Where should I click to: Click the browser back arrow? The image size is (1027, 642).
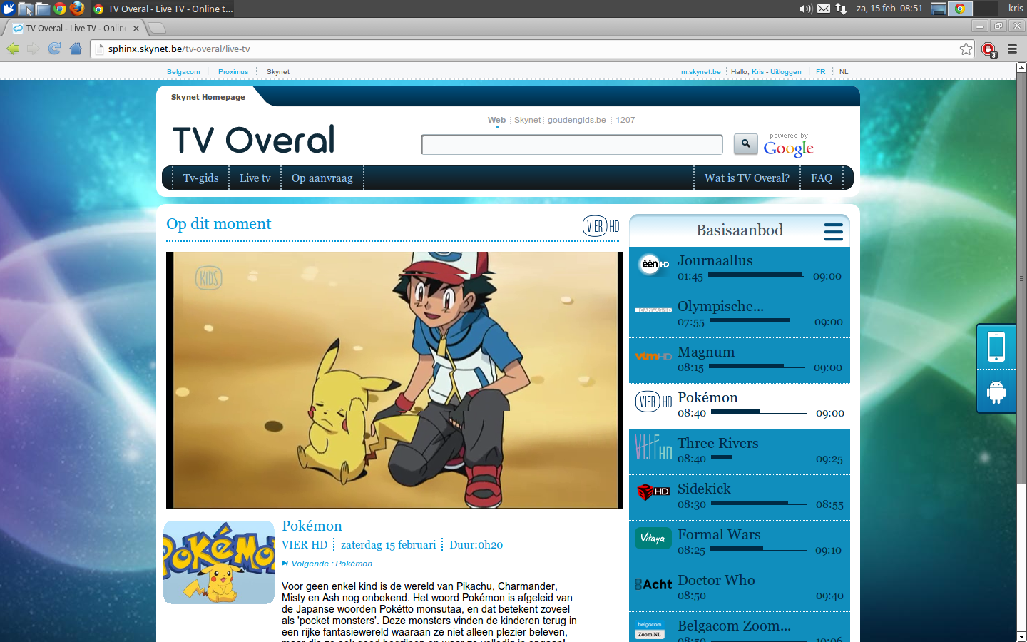point(13,49)
